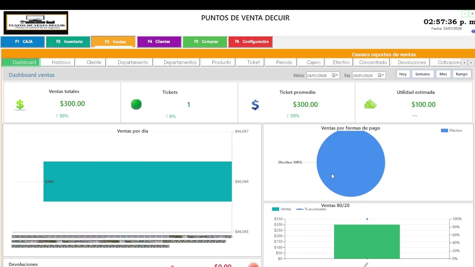This screenshot has height=267, width=475.
Task: Click the green bar in Ventas 80/20
Action: (367, 241)
